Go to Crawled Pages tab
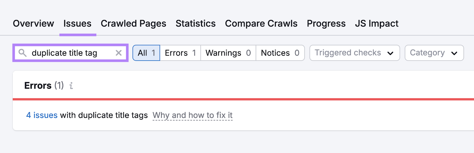The width and height of the screenshot is (474, 153). tap(133, 24)
